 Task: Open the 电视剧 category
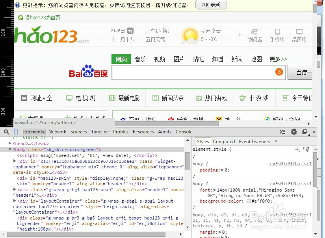click(x=81, y=98)
